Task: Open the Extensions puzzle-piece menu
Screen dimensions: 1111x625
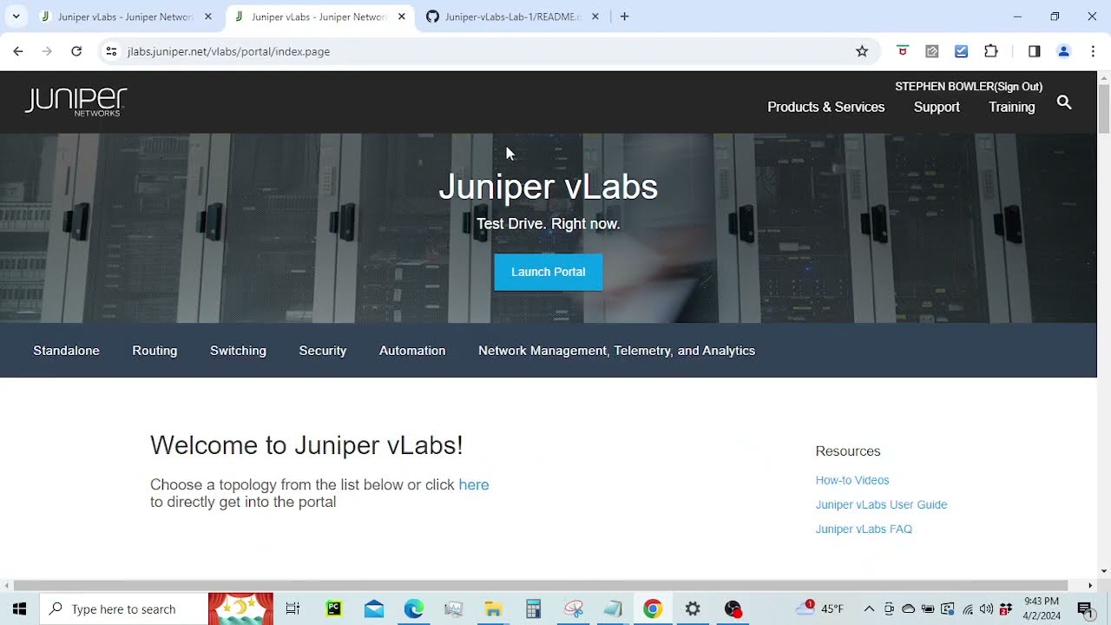Action: [x=990, y=51]
